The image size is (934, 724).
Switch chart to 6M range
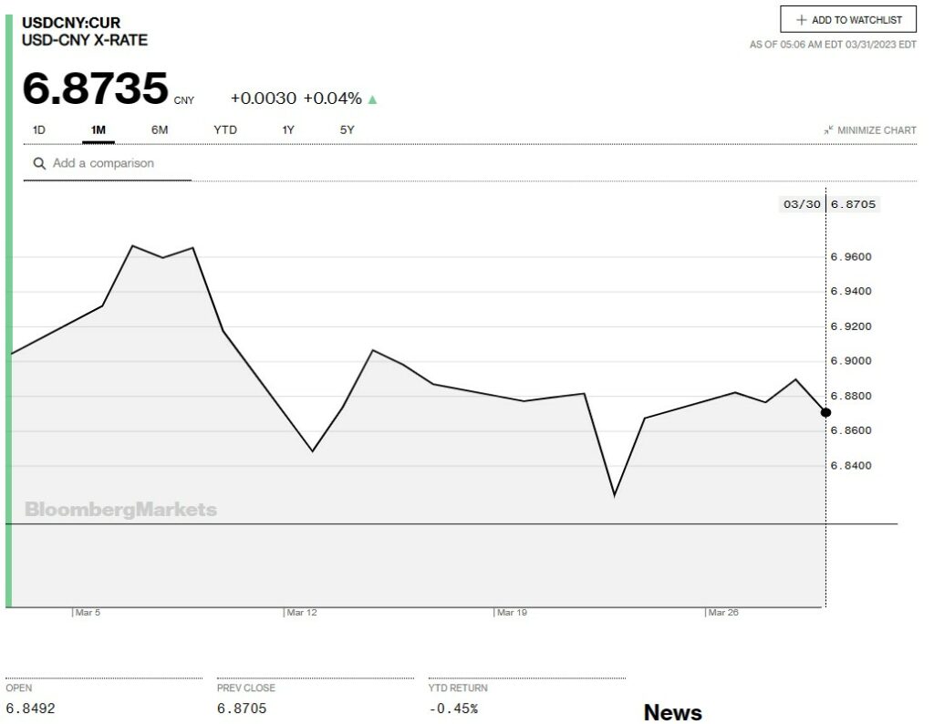pyautogui.click(x=160, y=130)
